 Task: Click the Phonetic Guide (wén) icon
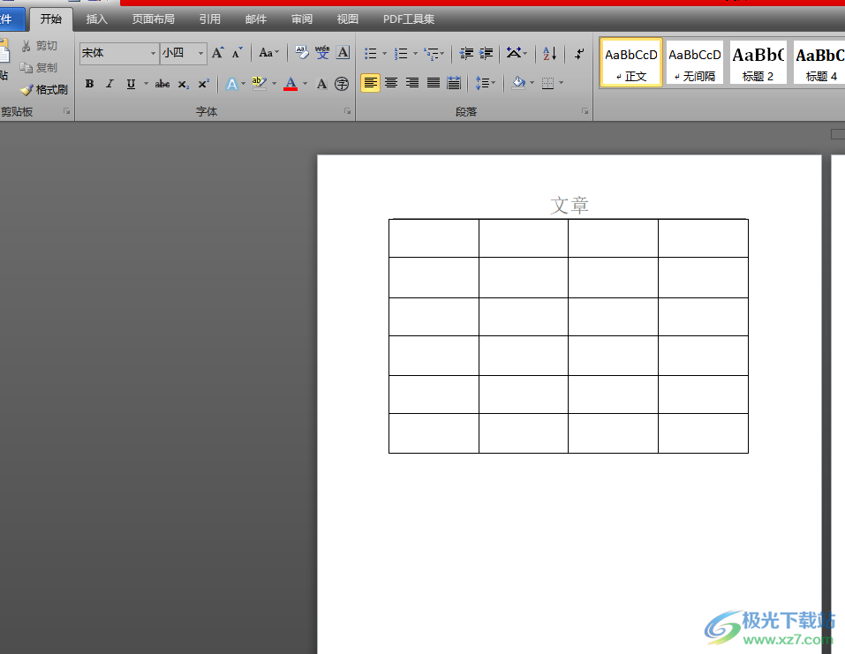tap(322, 52)
